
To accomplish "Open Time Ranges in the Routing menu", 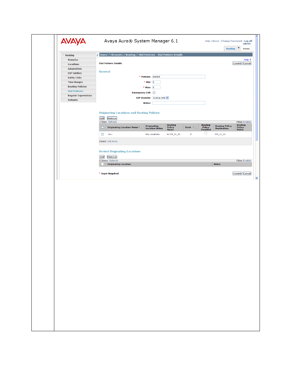I will [75, 82].
